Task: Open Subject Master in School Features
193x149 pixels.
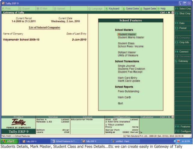Action: (x=127, y=52)
